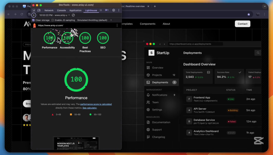Switch to the Network tab in DevTools

(49, 10)
